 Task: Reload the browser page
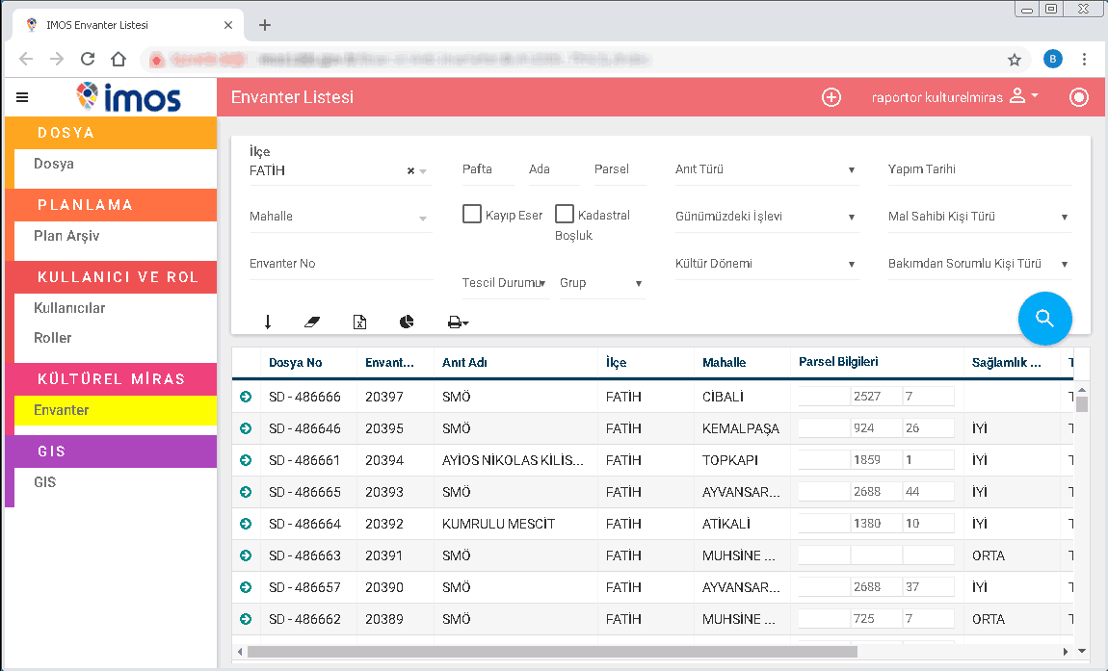point(88,60)
